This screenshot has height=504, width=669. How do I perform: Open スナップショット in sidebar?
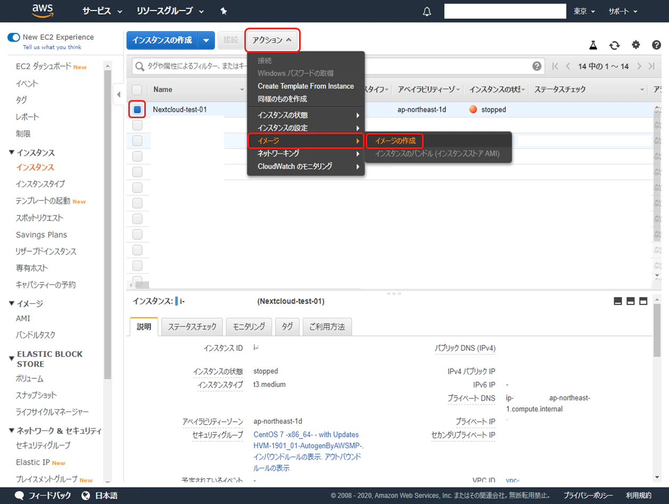click(36, 395)
